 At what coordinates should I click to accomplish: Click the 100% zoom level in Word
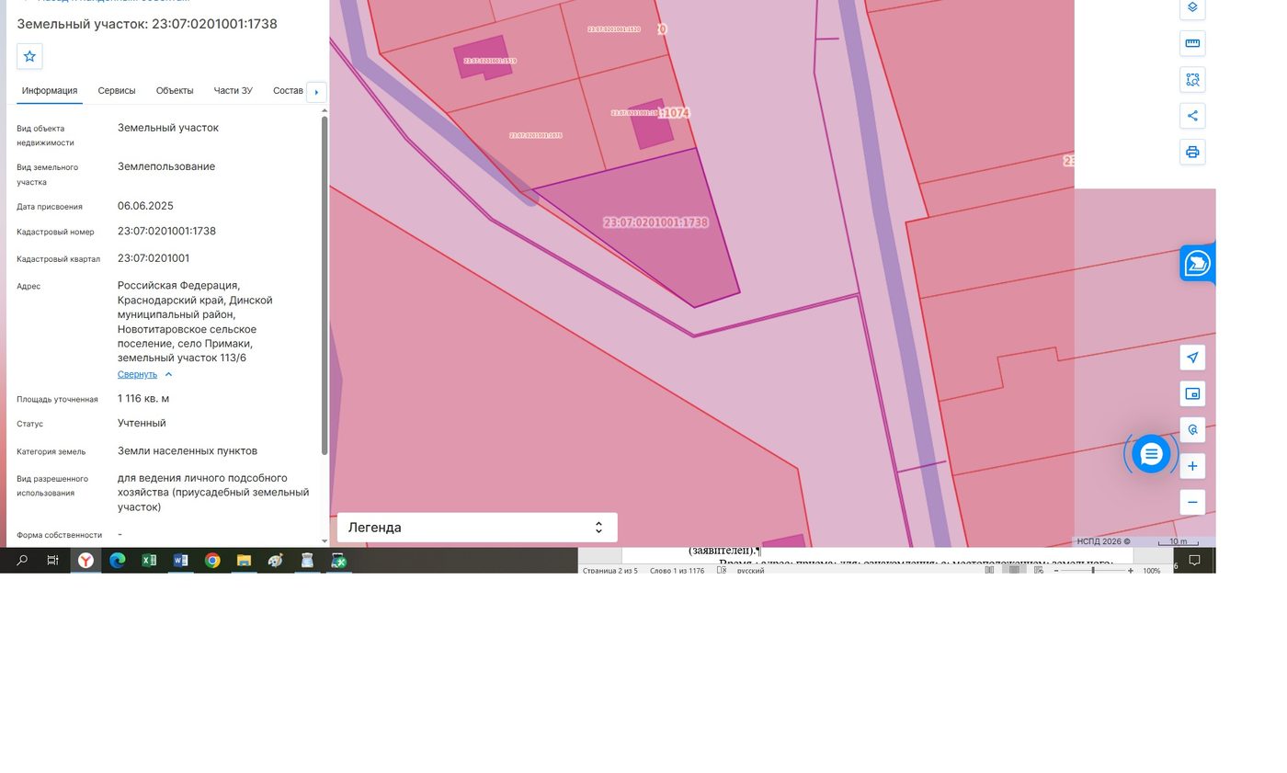click(x=1152, y=571)
